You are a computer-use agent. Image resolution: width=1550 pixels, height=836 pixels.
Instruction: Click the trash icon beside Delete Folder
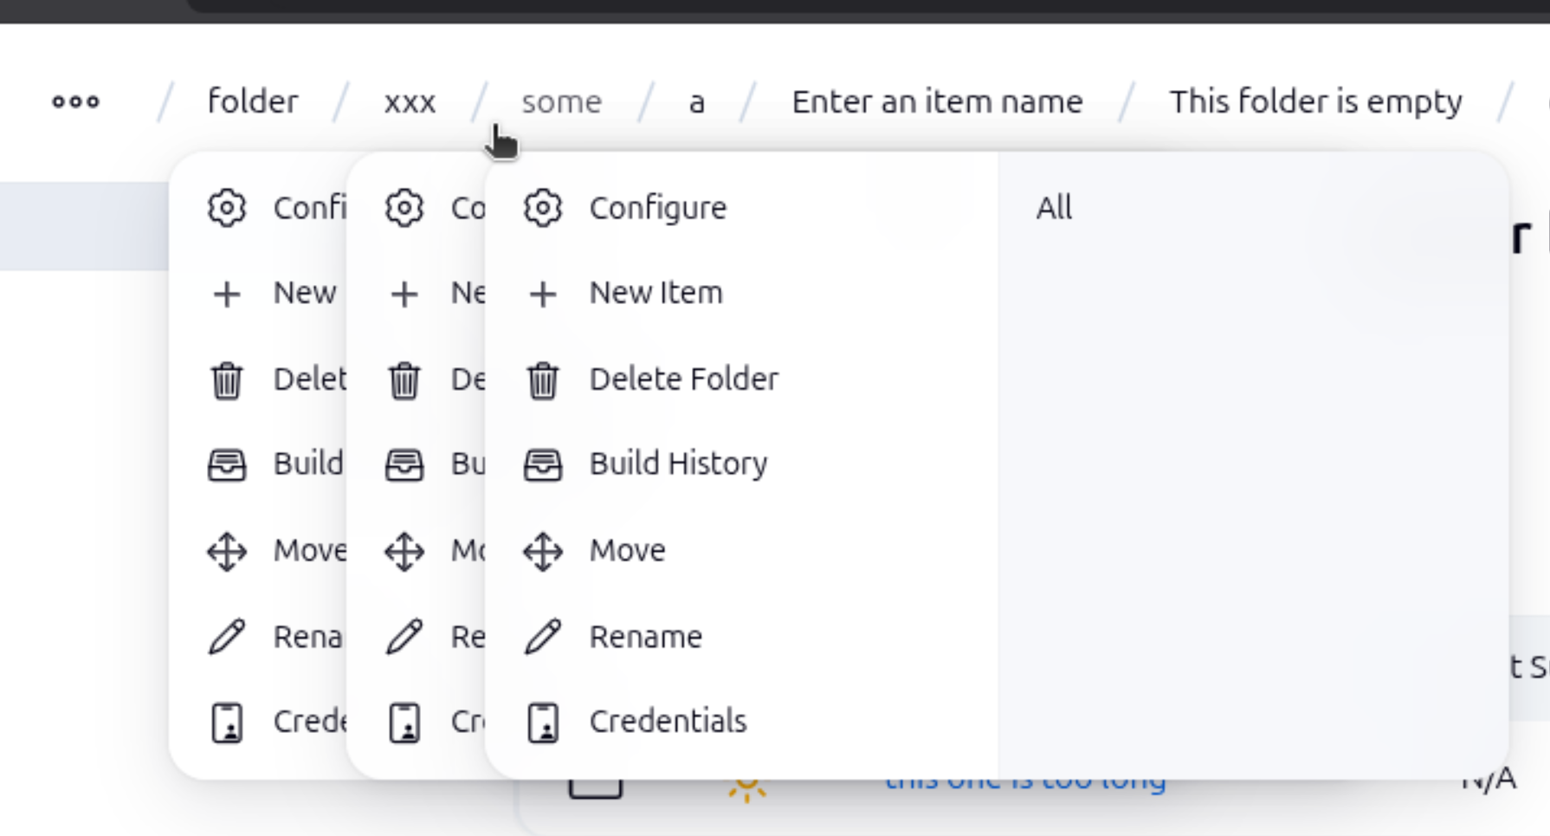tap(543, 379)
